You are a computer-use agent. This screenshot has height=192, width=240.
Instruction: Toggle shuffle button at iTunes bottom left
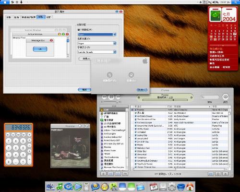(x=111, y=174)
